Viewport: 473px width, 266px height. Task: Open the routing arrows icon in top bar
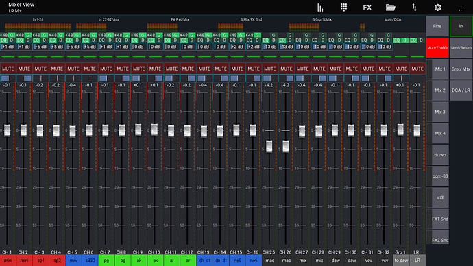click(414, 8)
